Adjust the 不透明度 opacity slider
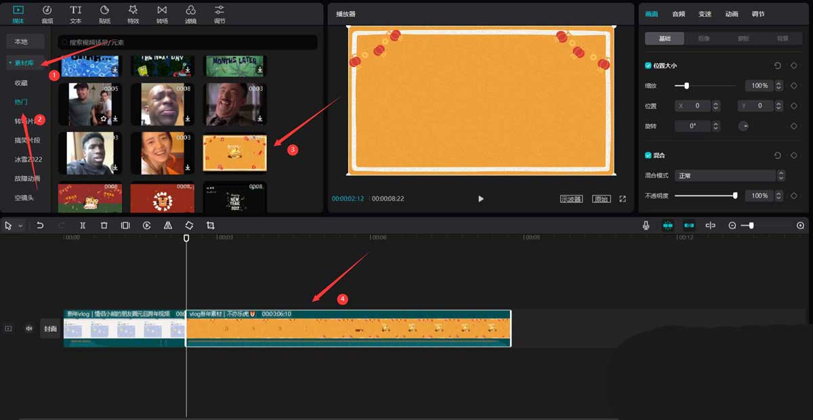The image size is (813, 420). (705, 196)
